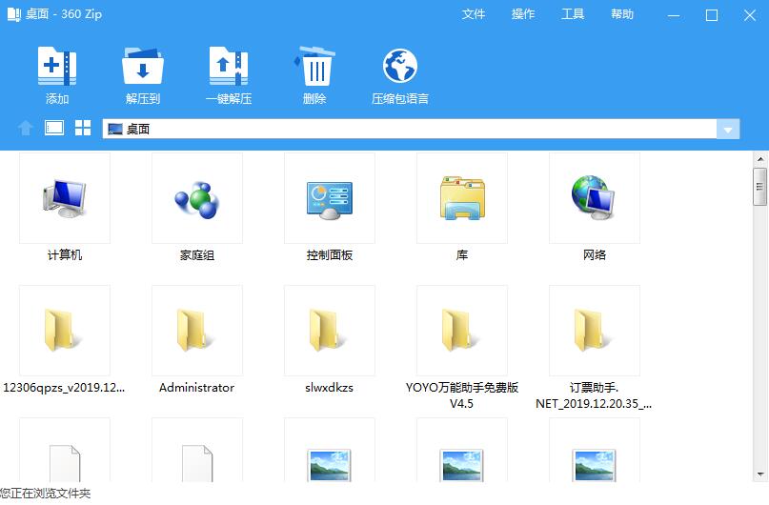Screen dimensions: 769x505
Task: Click the 删除 (Delete) trash icon
Action: point(314,66)
